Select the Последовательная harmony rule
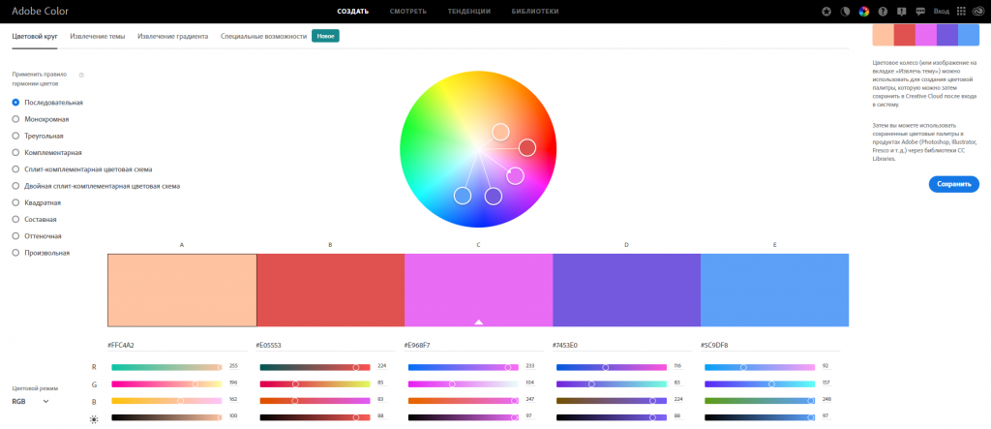The width and height of the screenshot is (991, 429). 47,102
